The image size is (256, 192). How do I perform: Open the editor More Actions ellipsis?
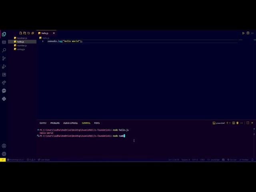[x=252, y=33]
